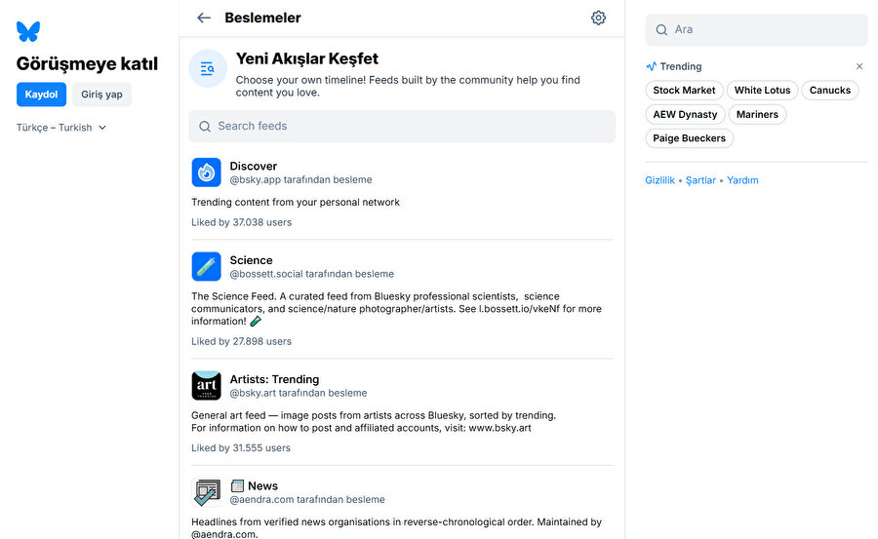Screen dimensions: 878x539
Task: Click into the Search feeds field
Action: pyautogui.click(x=402, y=126)
